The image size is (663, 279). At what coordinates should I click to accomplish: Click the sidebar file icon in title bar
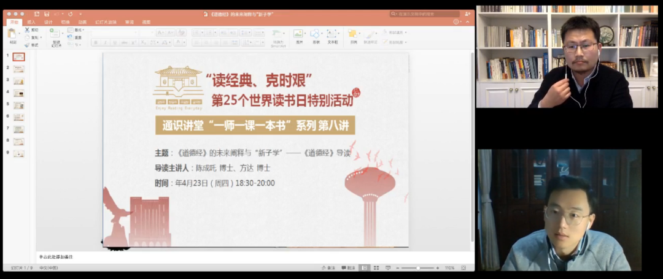[x=36, y=14]
